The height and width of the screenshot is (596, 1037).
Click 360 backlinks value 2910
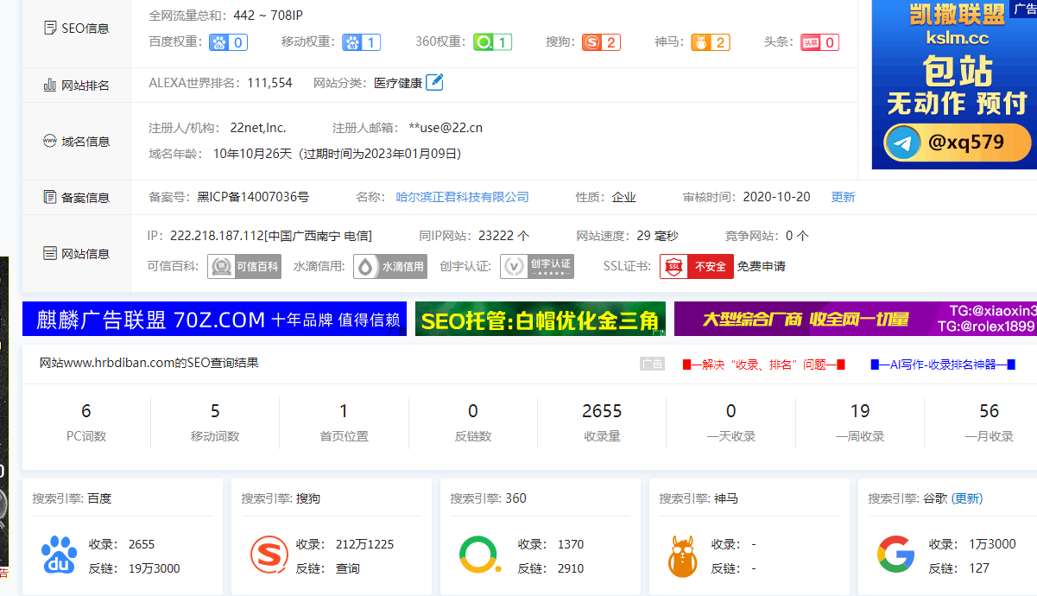571,568
